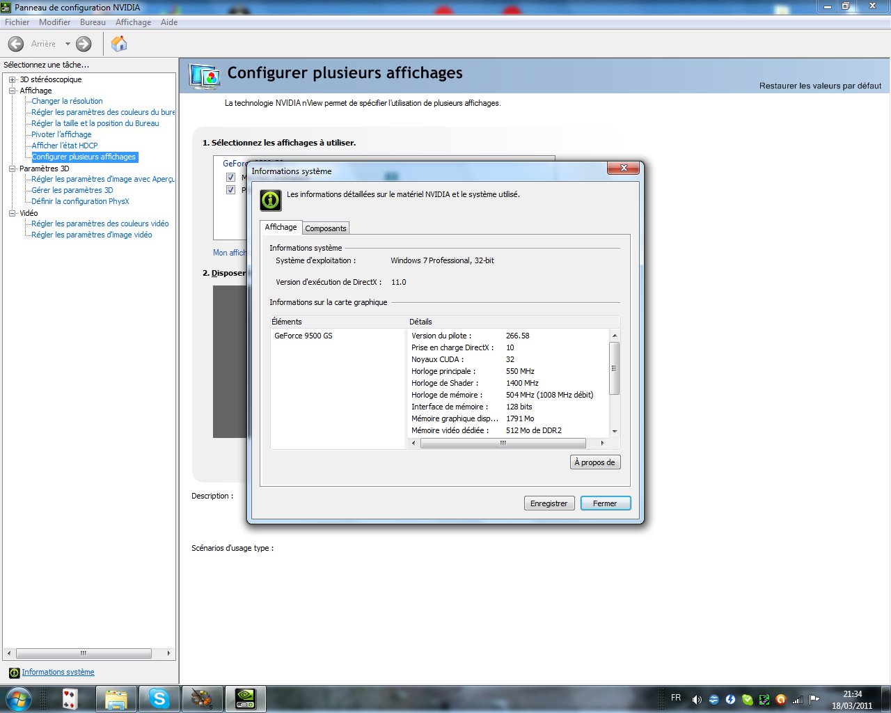This screenshot has height=713, width=891.
Task: Open the back history dropdown arrow
Action: coord(68,44)
